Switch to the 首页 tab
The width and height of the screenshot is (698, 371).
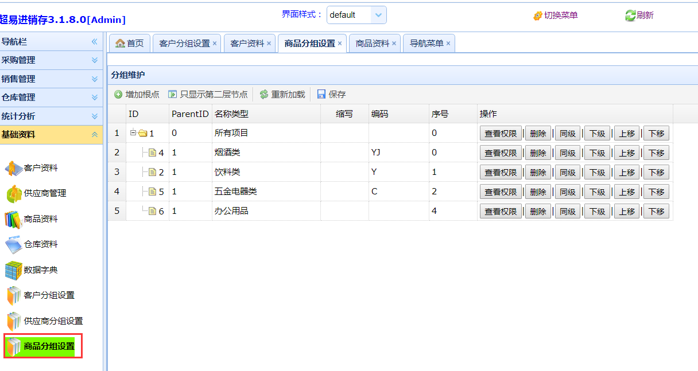[130, 44]
